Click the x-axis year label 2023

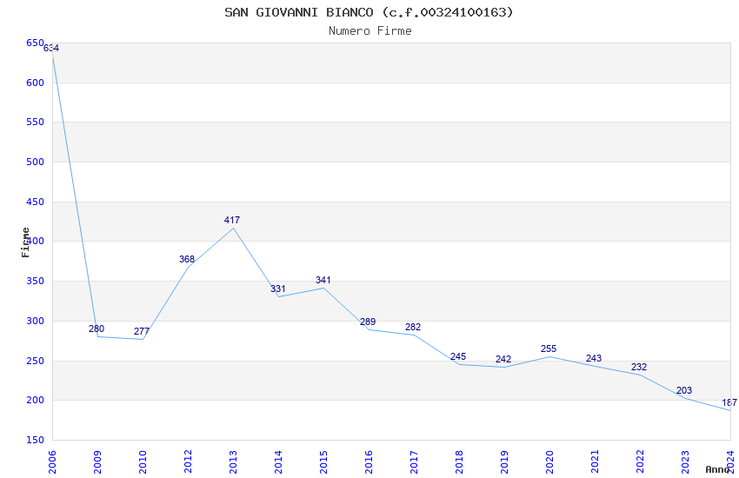(x=686, y=462)
